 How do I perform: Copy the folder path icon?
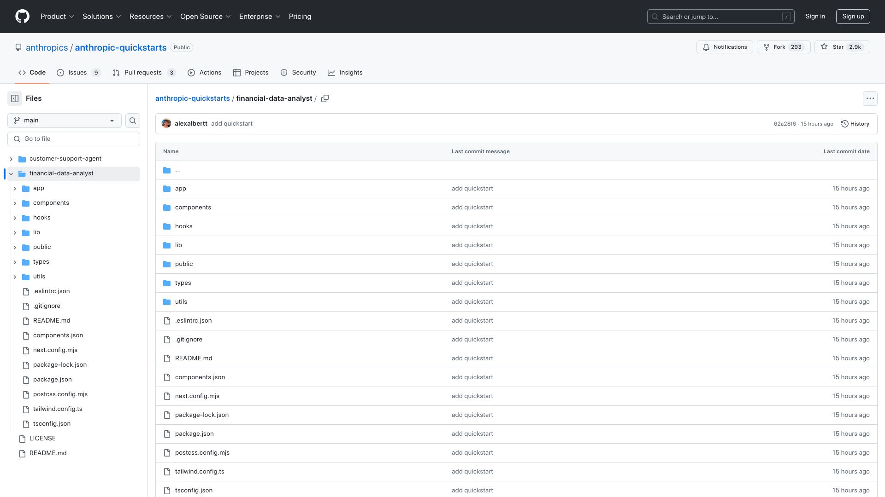click(x=325, y=98)
